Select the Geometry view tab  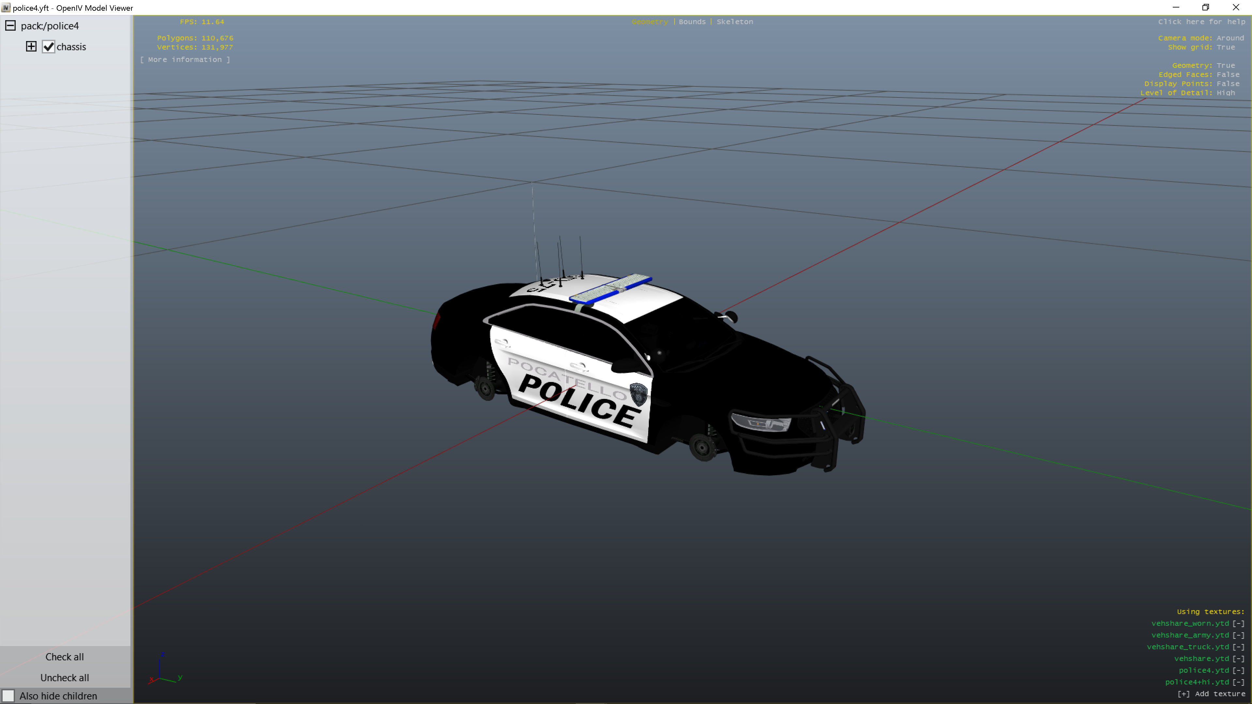649,22
